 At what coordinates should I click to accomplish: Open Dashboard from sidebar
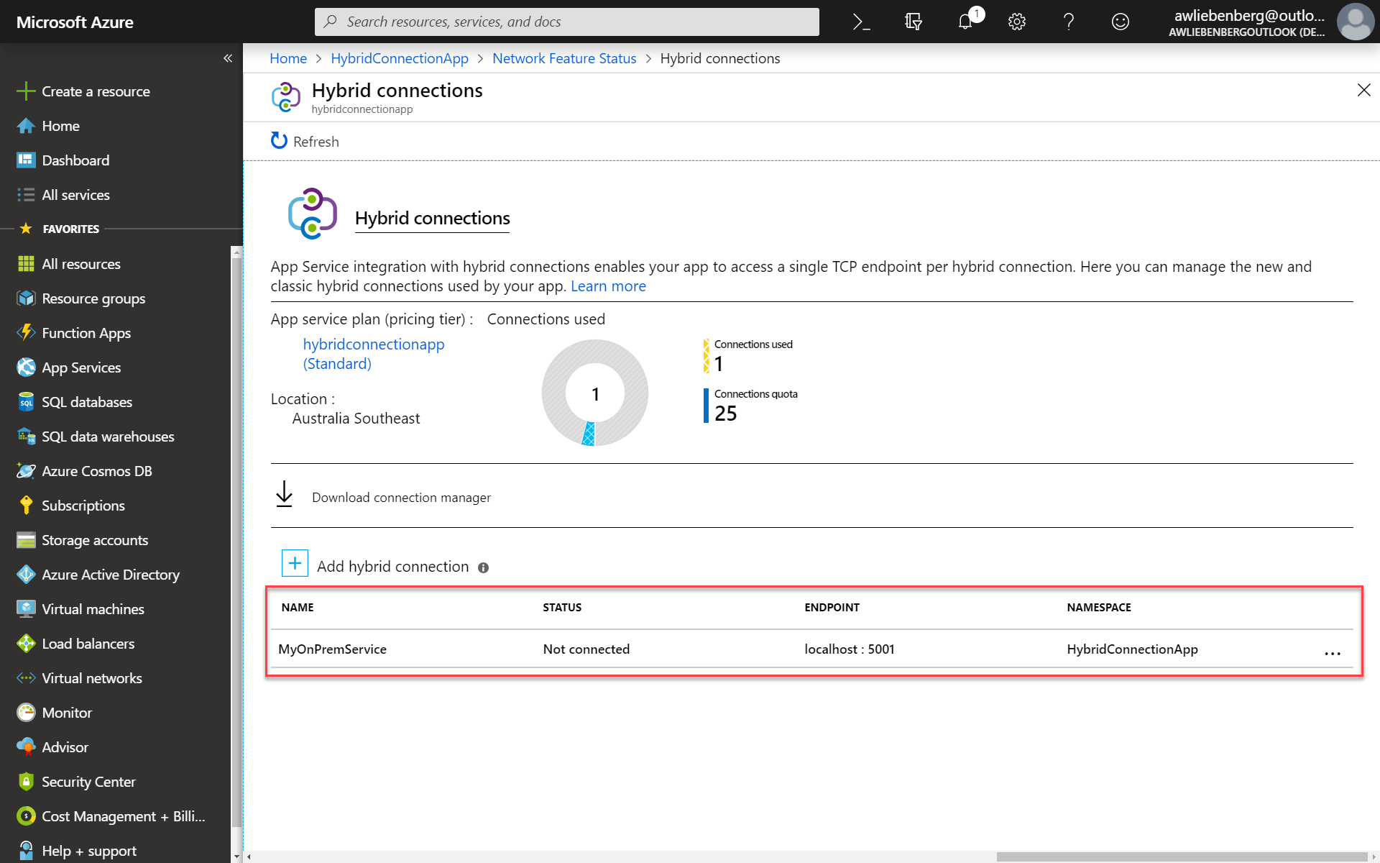(x=75, y=160)
